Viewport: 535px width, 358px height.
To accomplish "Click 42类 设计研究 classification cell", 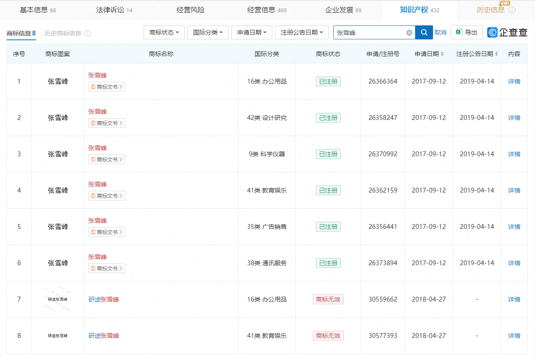I will point(267,118).
